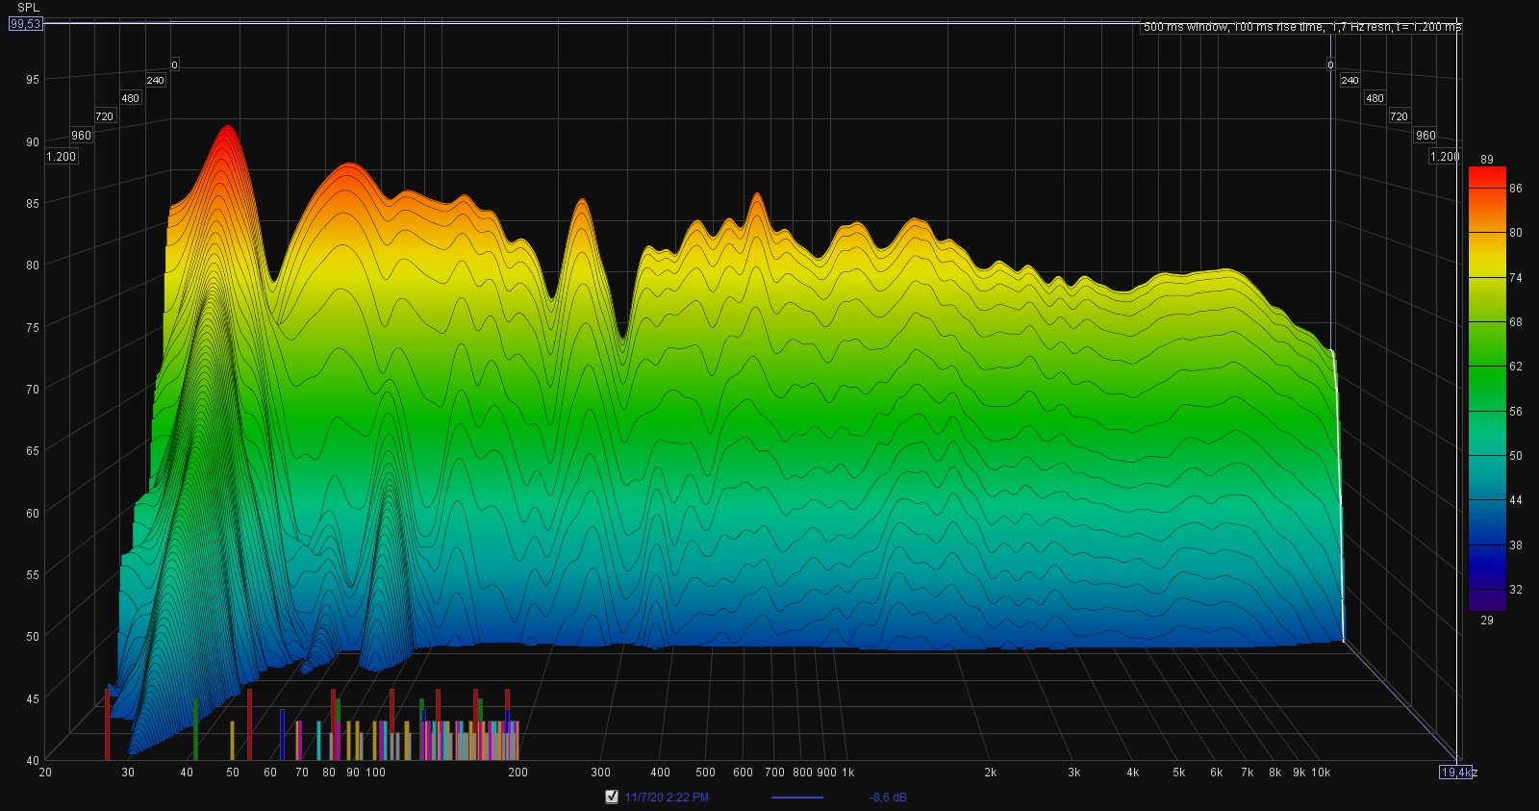Click the SPL axis title
Screen dimensions: 1539x811
click(x=29, y=8)
